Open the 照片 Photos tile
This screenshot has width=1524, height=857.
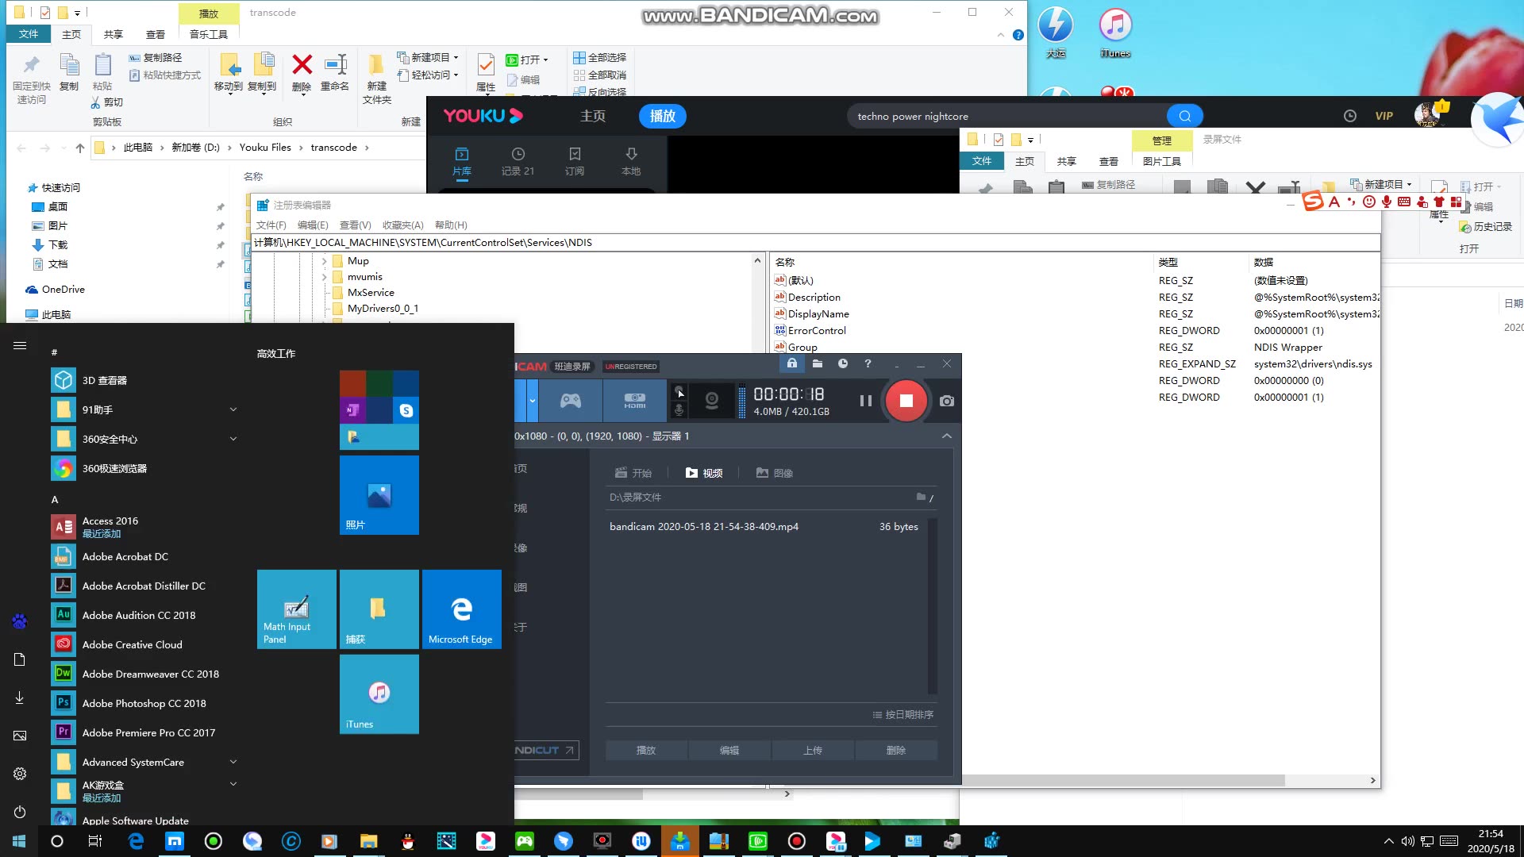[379, 495]
